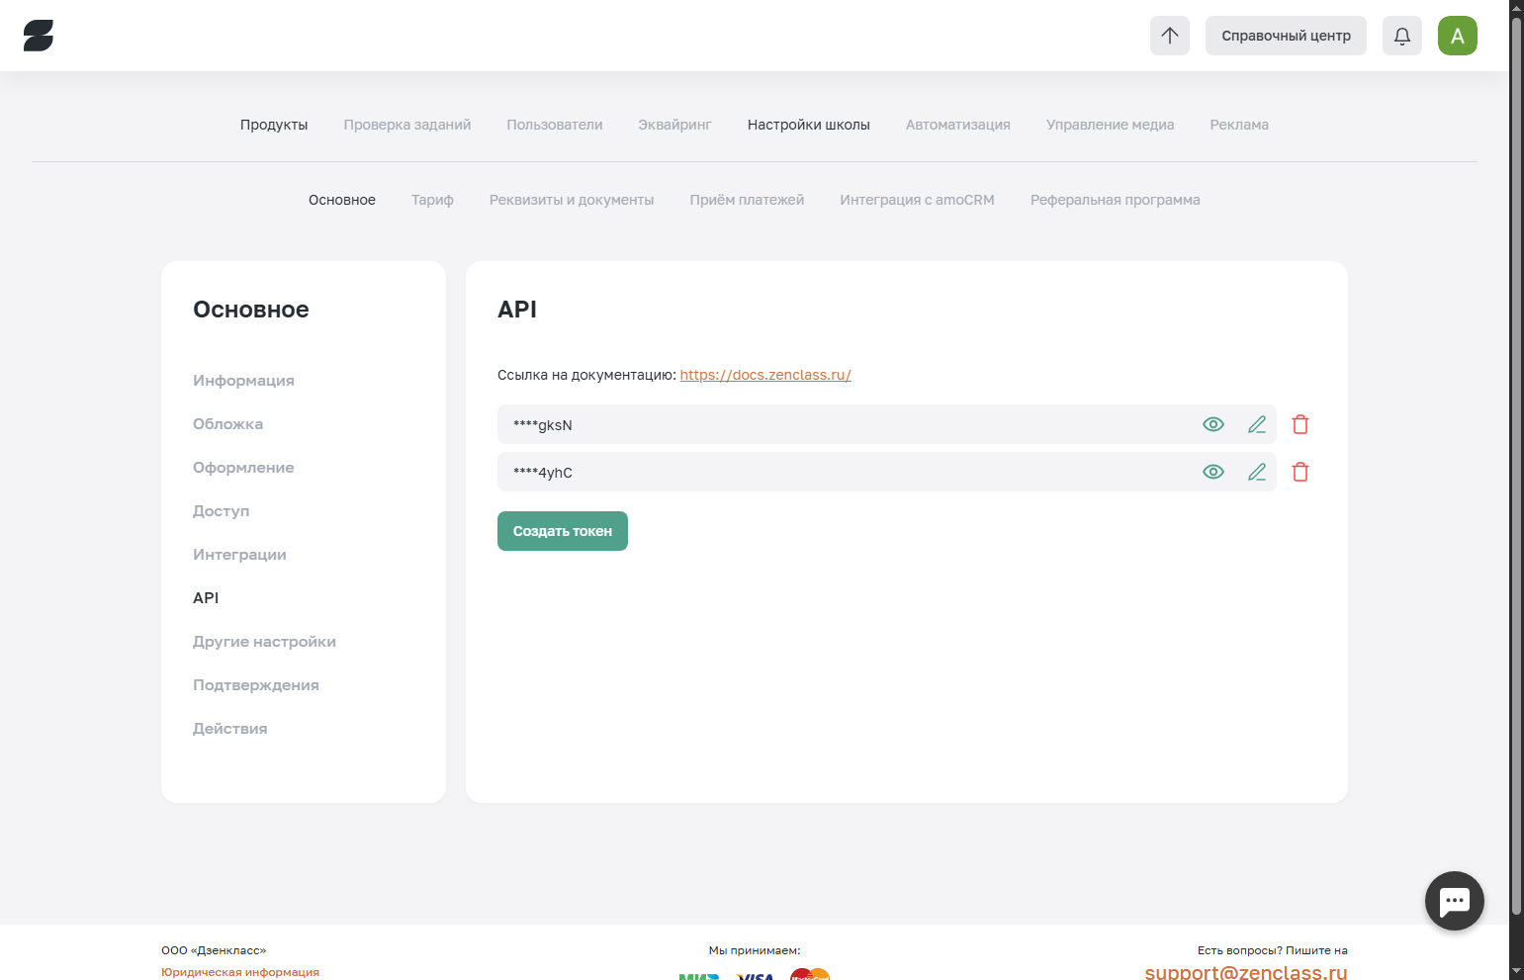The width and height of the screenshot is (1524, 980).
Task: Click the support@zenclass.ru email link
Action: (x=1246, y=971)
